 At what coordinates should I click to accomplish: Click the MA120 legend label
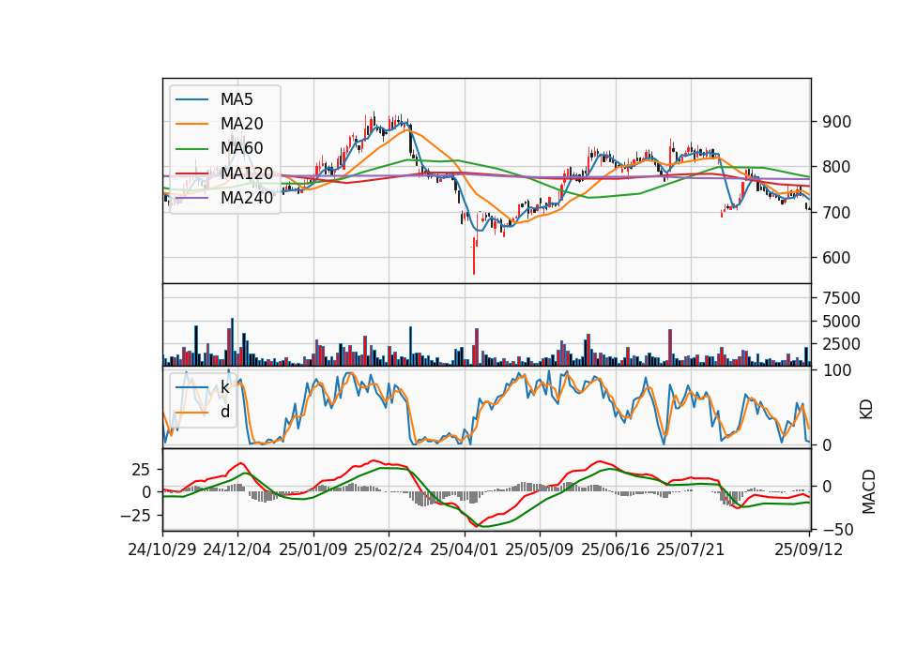[x=247, y=173]
